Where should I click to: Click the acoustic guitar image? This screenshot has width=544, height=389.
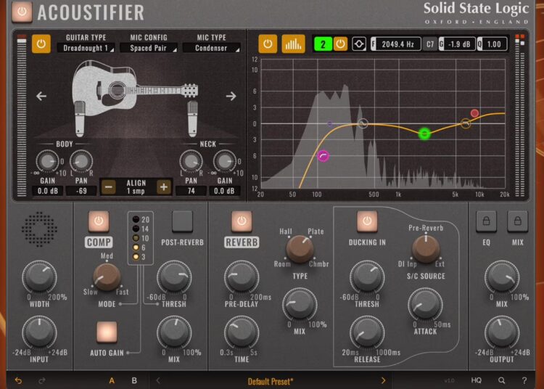(135, 88)
